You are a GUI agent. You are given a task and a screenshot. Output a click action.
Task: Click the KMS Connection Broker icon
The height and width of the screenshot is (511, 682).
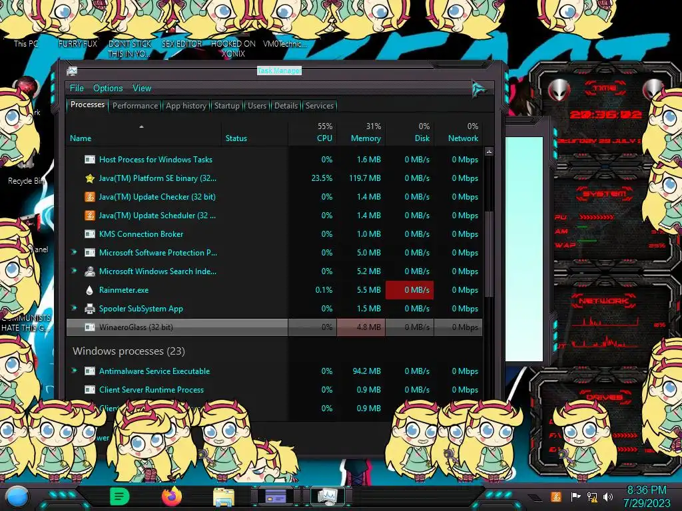coord(90,234)
